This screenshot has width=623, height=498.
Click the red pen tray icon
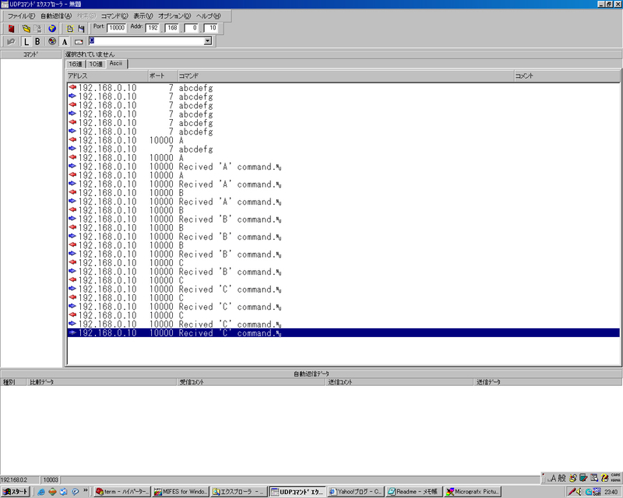coord(572,492)
